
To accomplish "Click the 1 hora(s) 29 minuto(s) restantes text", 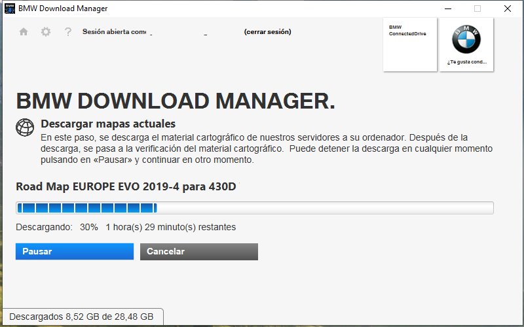I will [171, 227].
